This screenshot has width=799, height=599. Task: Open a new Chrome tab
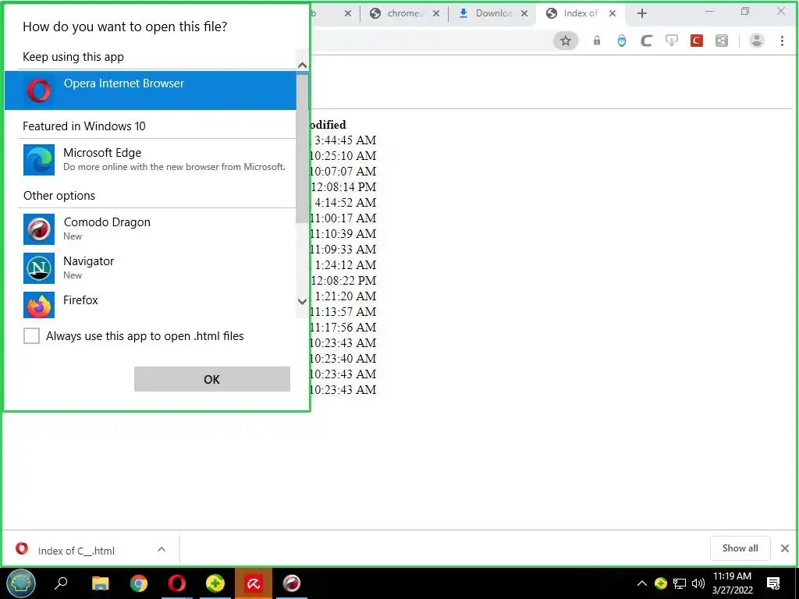pyautogui.click(x=642, y=14)
